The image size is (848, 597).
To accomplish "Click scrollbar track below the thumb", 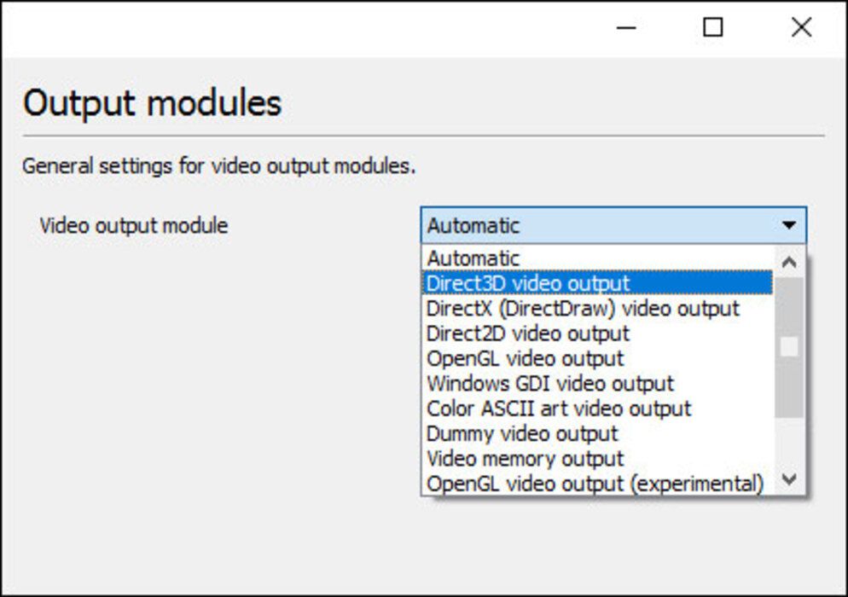I will [790, 441].
